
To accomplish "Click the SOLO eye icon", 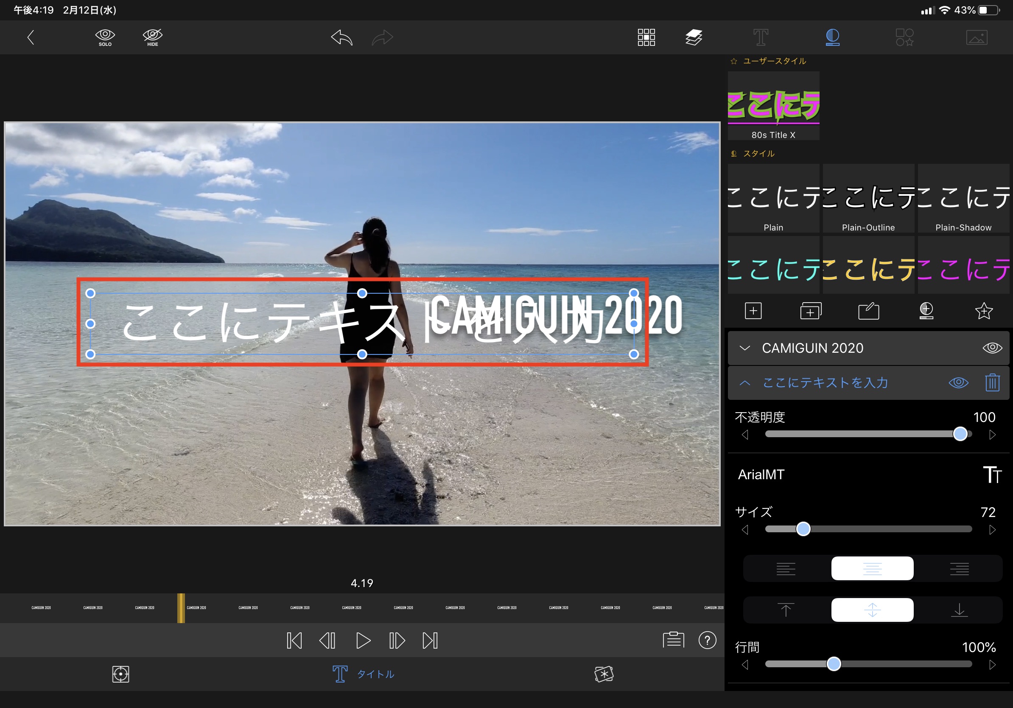I will [x=105, y=37].
